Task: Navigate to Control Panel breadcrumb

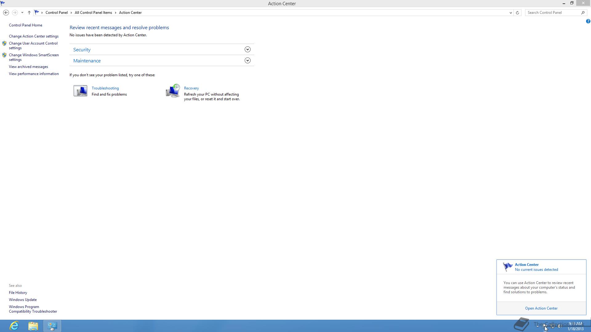Action: point(57,13)
